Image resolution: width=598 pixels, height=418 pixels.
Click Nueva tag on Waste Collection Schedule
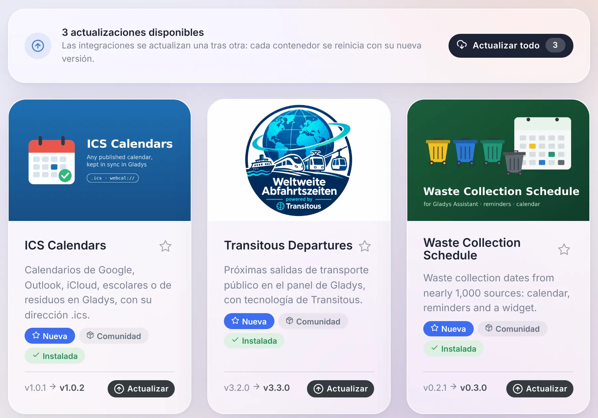coord(448,329)
